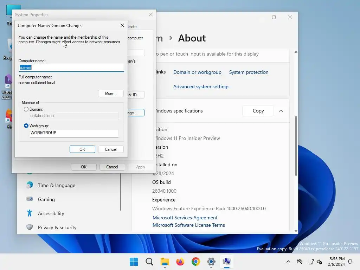This screenshot has width=360, height=270.
Task: Click OK in System Properties window
Action: click(84, 167)
